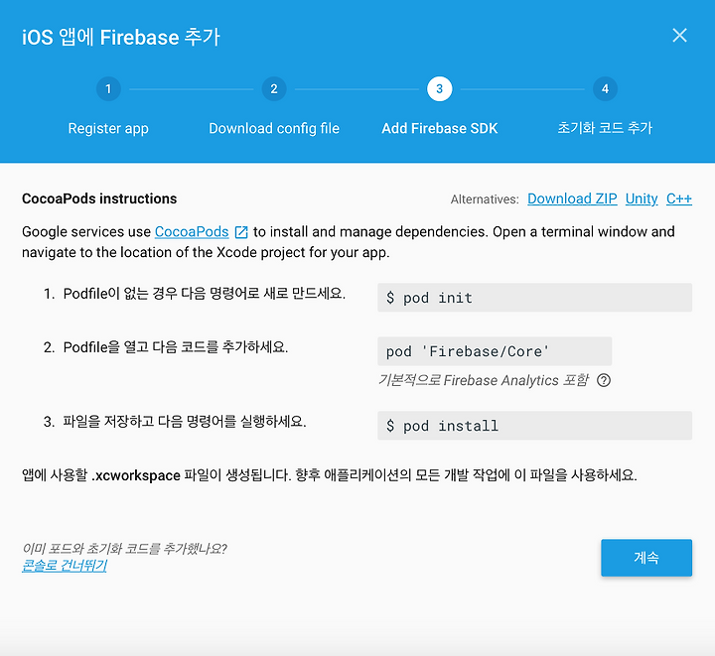Select the Add Firebase SDK step label
Viewport: 715px width, 656px height.
click(x=440, y=128)
